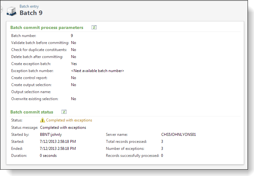Click the Batch commit process parameters heading
The height and width of the screenshot is (176, 254).
point(47,27)
